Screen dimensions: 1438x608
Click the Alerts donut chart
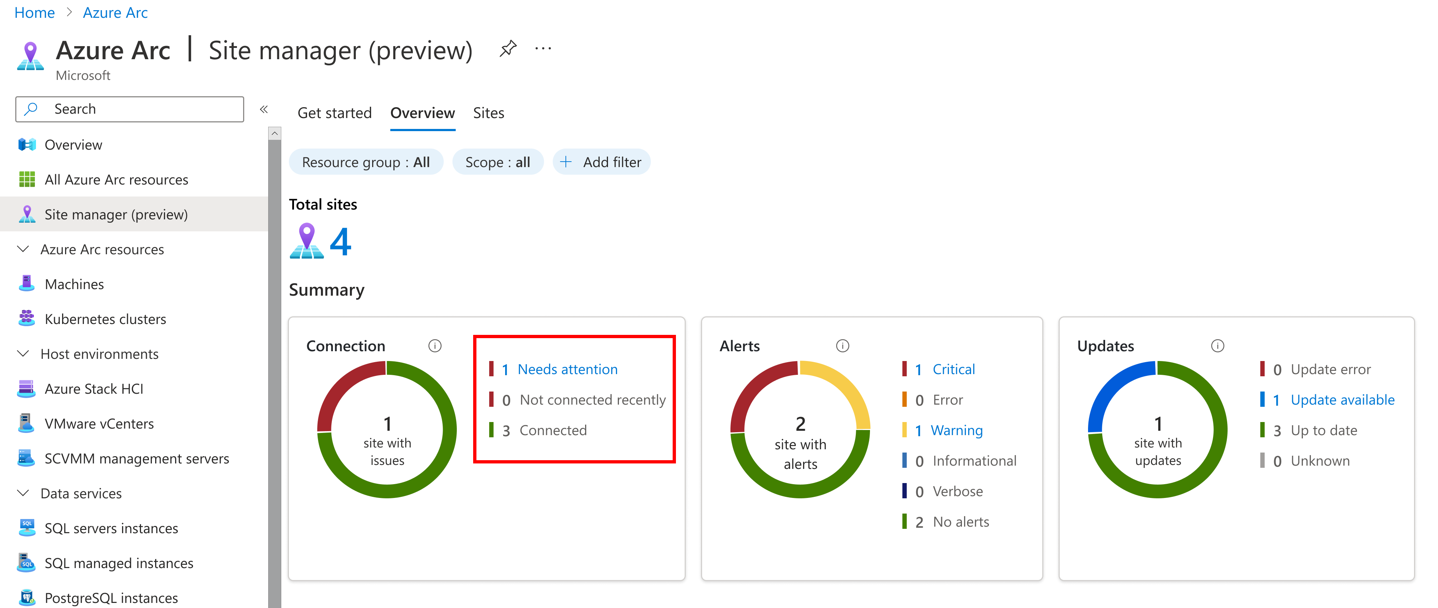(800, 430)
